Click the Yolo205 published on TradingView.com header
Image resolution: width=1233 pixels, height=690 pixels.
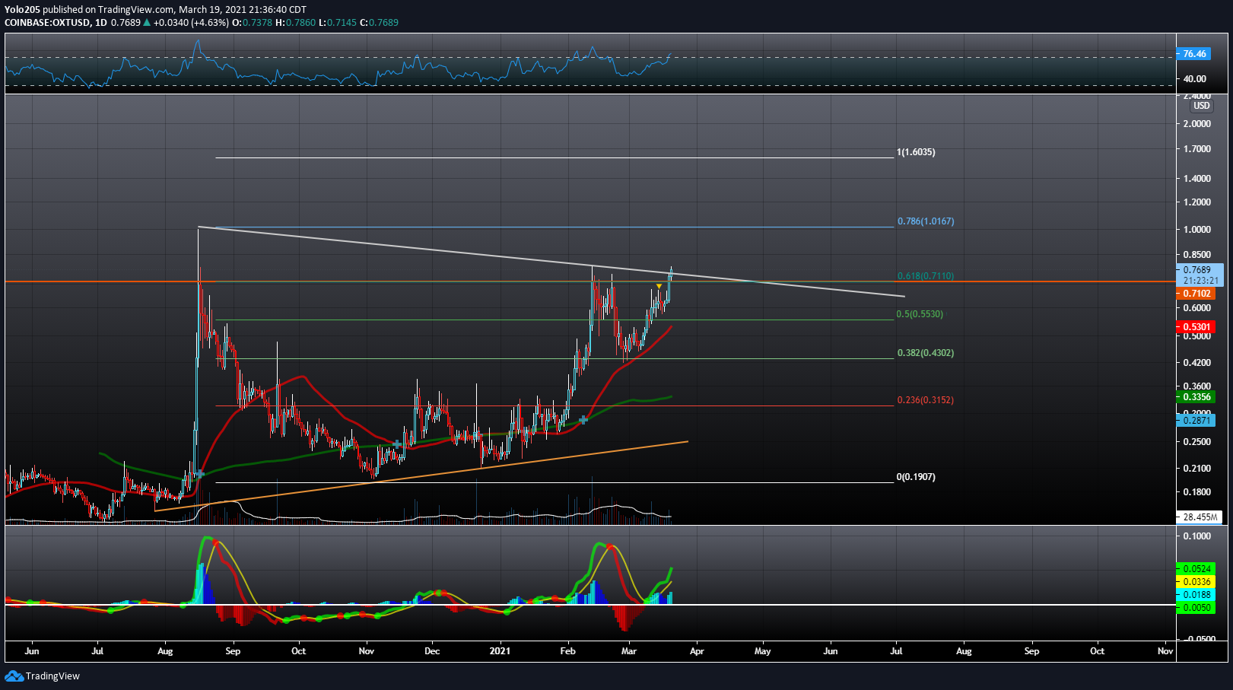pos(155,9)
